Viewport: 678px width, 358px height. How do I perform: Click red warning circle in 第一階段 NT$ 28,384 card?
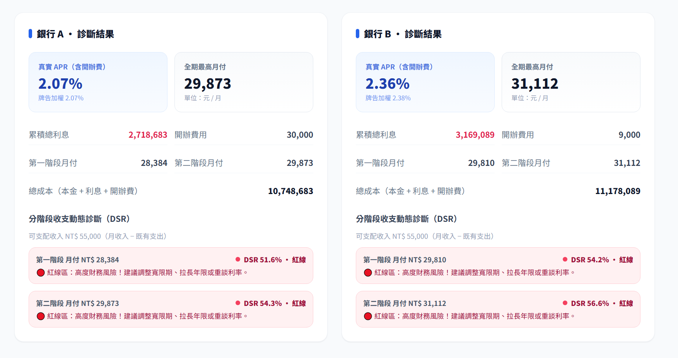click(41, 273)
